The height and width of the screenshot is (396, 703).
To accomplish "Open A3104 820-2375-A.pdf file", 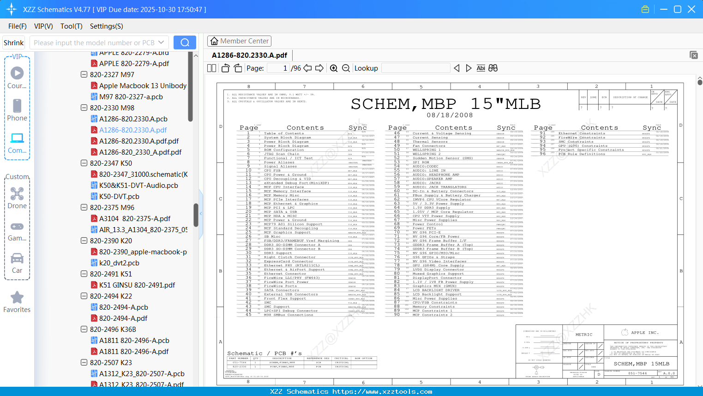I will [135, 218].
